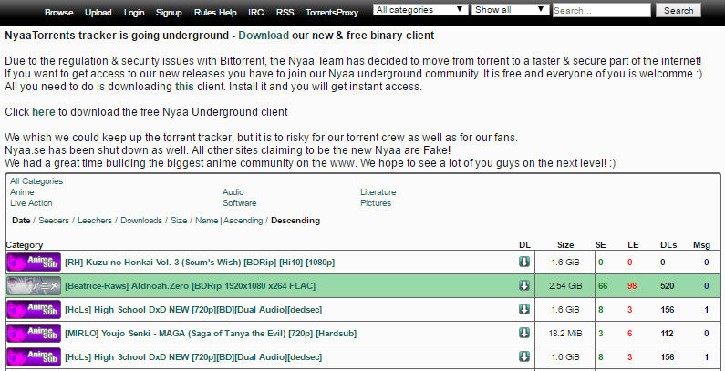Filter by Pictures category
The image size is (725, 371).
point(376,203)
